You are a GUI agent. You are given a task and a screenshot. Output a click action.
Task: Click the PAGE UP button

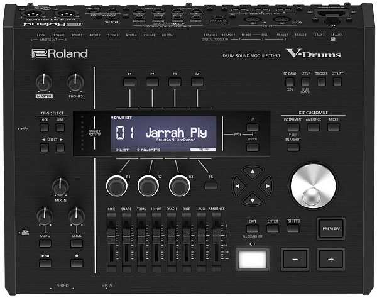point(253,127)
